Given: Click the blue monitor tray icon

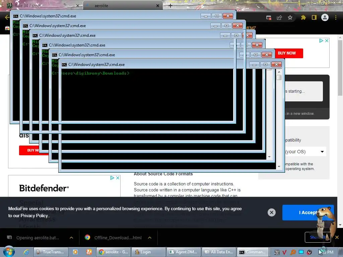Looking at the screenshot, I should point(301,252).
